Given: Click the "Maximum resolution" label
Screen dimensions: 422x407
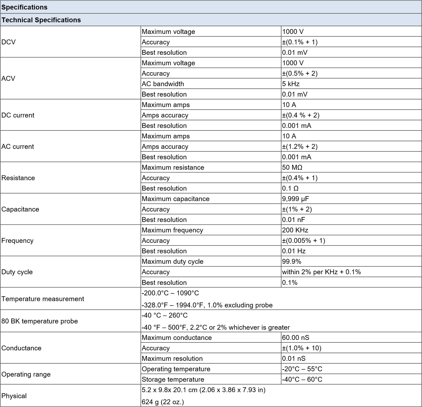Looking at the screenshot, I should point(172,359).
